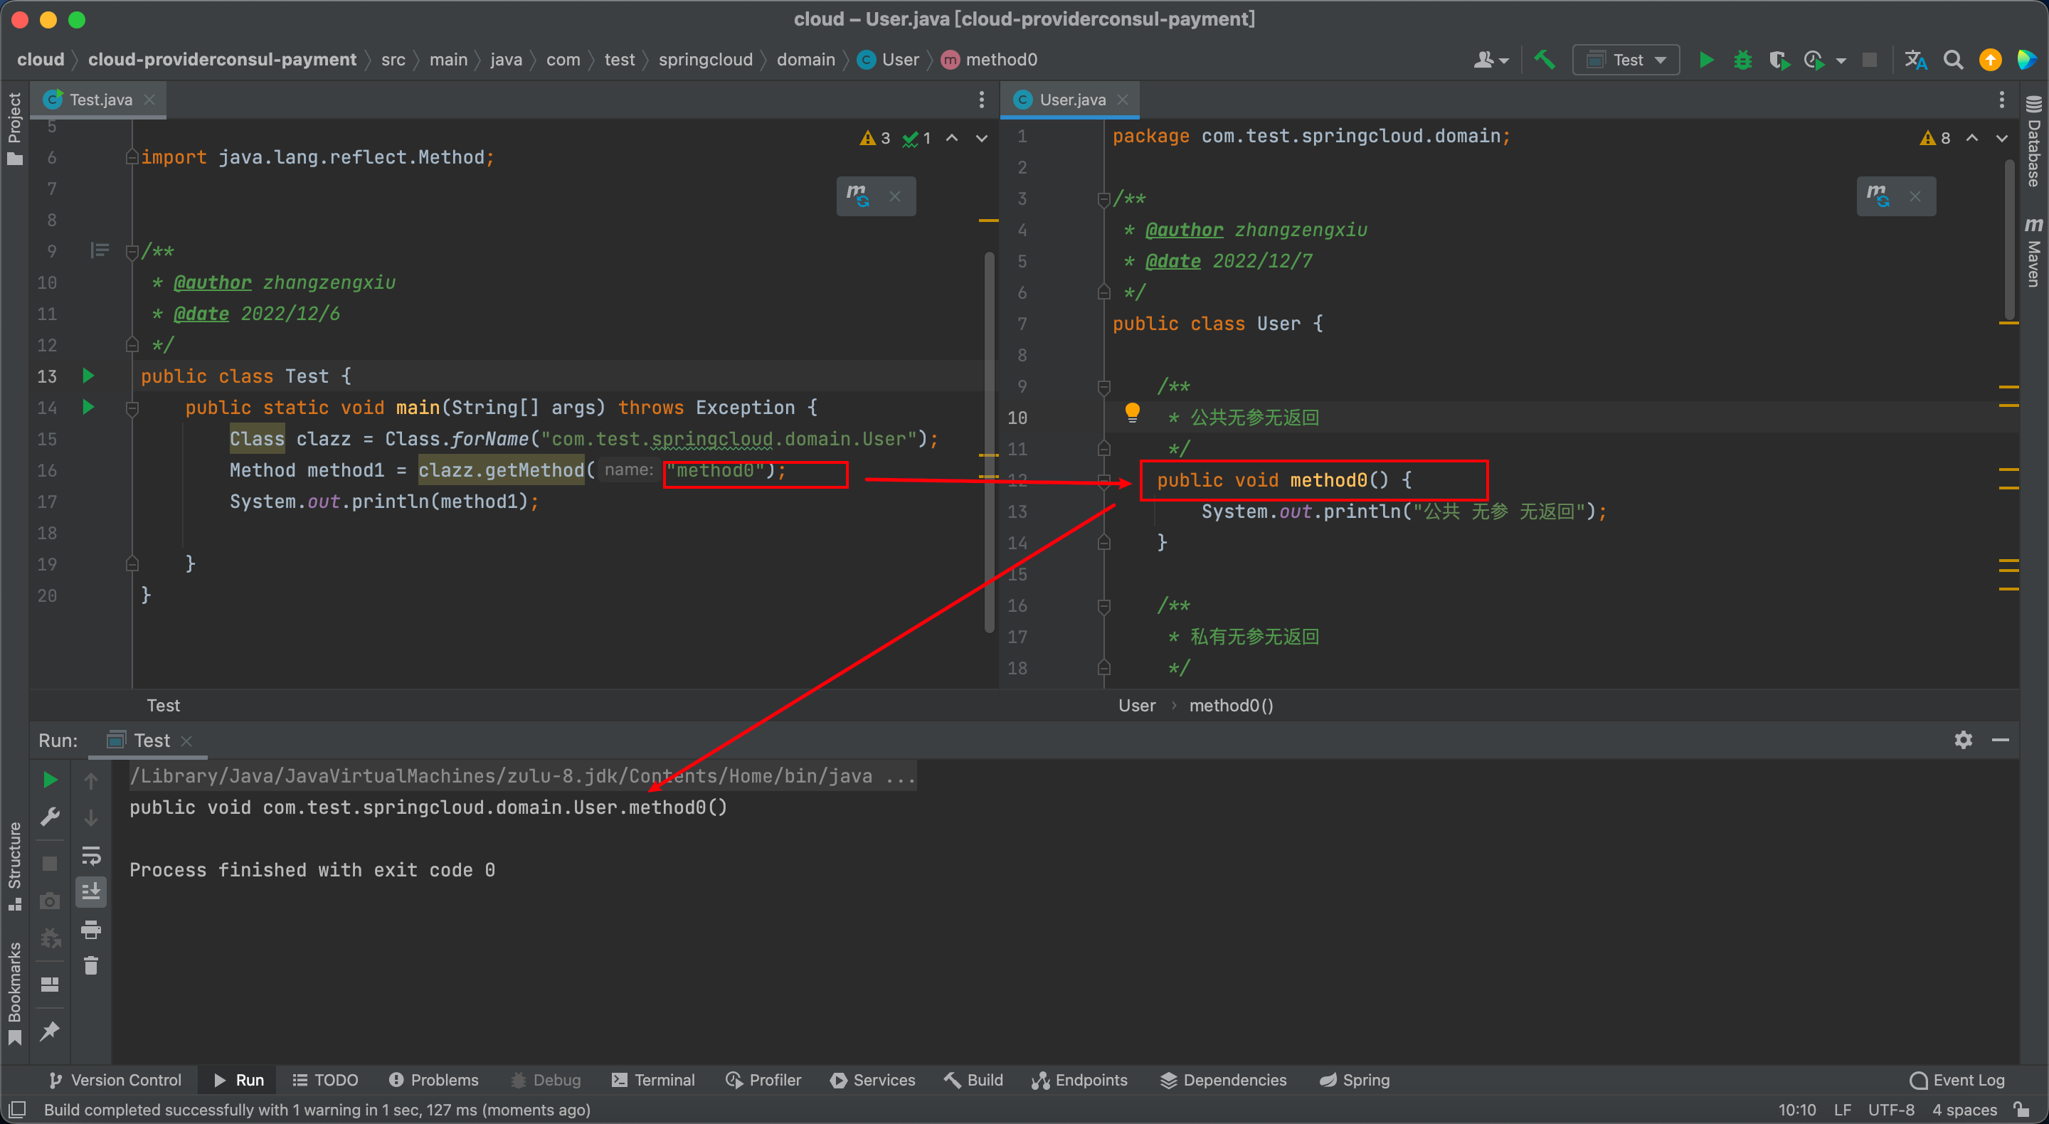Image resolution: width=2049 pixels, height=1124 pixels.
Task: Click the User.java editor vertical scrollbar
Action: 2010,238
